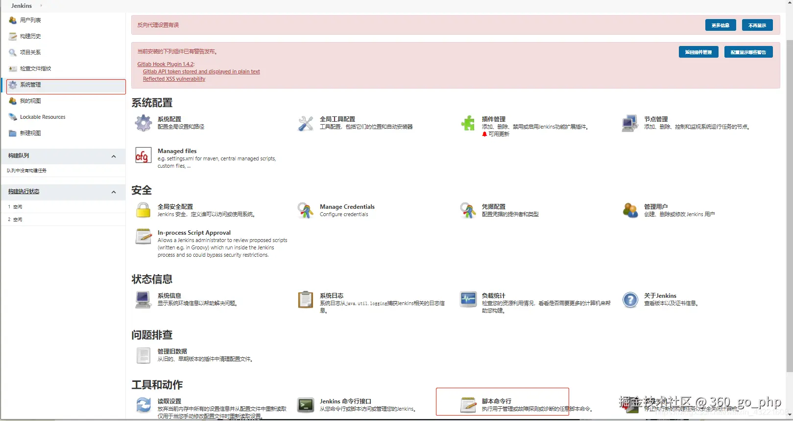Click the page vertical scrollbar
Screen dimensions: 793x421
(789, 205)
